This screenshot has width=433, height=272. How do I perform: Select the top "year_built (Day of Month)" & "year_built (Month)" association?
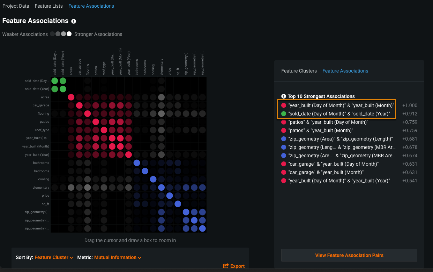pyautogui.click(x=341, y=105)
